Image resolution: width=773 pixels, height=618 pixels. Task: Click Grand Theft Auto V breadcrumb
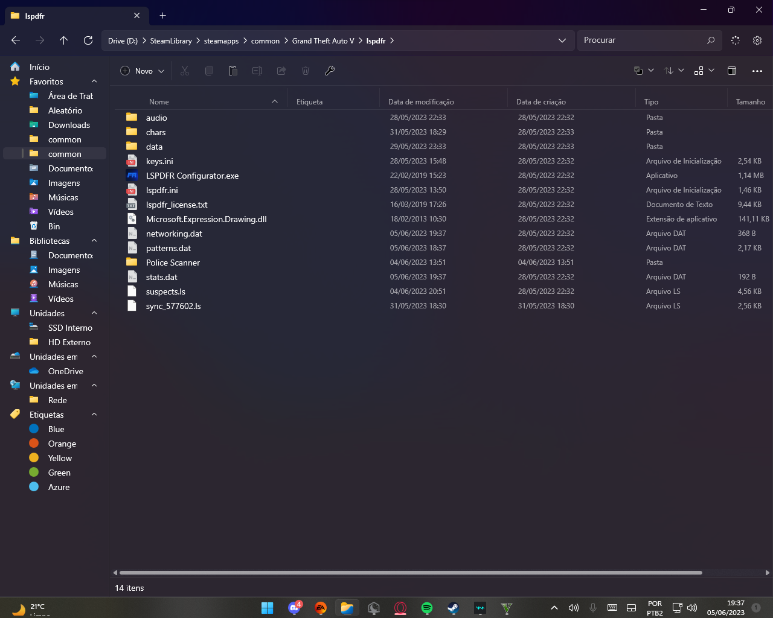[323, 40]
